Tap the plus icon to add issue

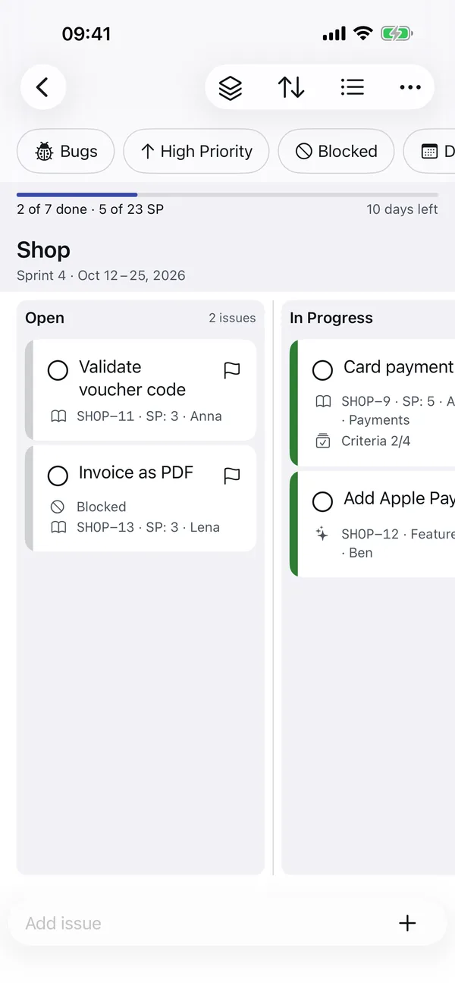[x=407, y=923]
